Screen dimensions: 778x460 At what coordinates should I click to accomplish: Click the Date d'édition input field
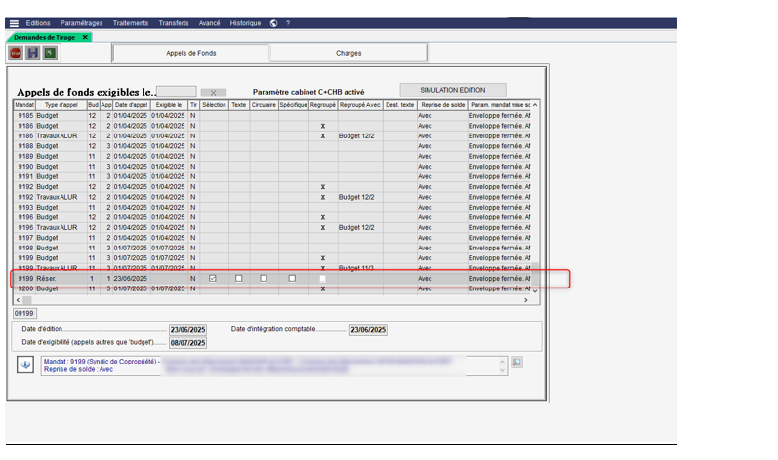click(x=187, y=329)
